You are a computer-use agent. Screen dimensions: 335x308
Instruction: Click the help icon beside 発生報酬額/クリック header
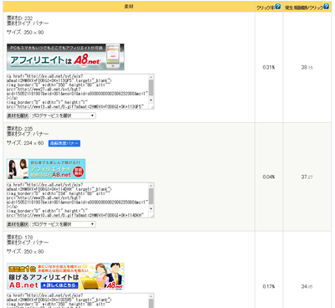coord(326,7)
